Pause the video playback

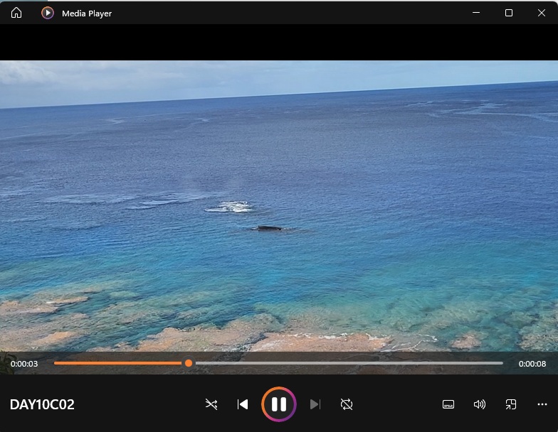coord(279,404)
